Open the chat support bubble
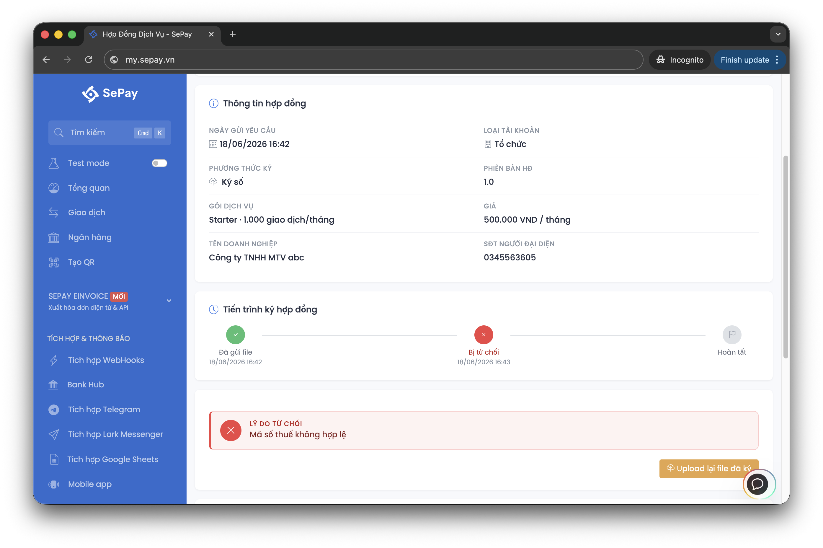Viewport: 823px width, 548px height. [758, 484]
